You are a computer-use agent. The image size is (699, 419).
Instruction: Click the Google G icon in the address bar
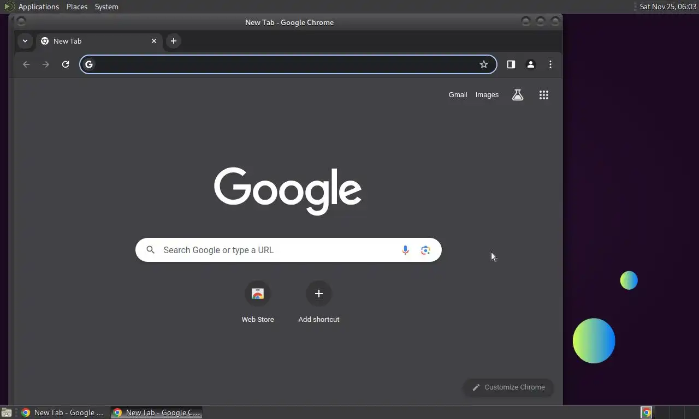pyautogui.click(x=89, y=64)
